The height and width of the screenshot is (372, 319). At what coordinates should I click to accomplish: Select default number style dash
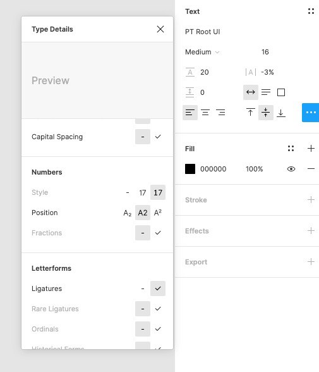pyautogui.click(x=128, y=192)
